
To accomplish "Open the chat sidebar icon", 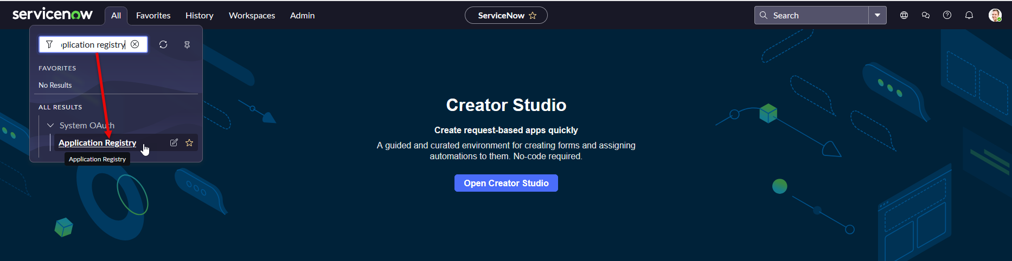I will [926, 16].
